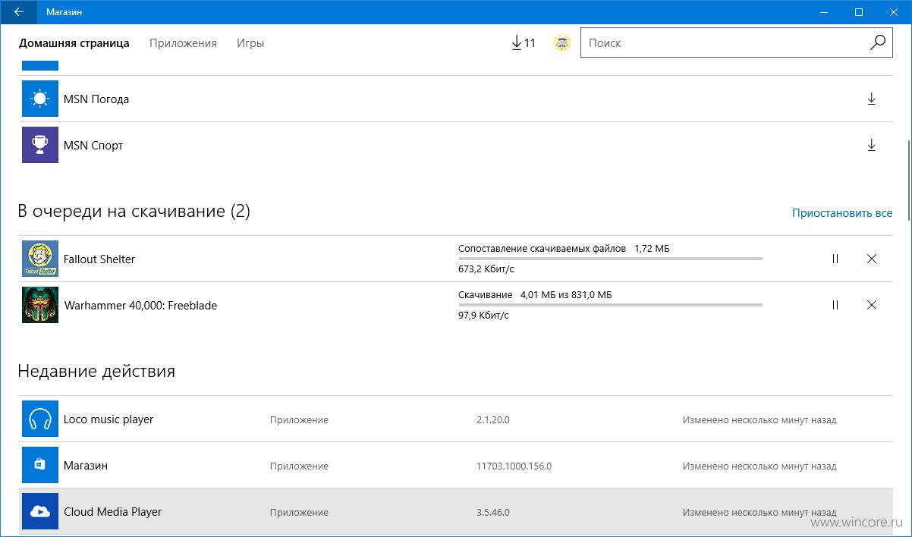This screenshot has height=537, width=912.
Task: Minimize the Магазин window
Action: 824,12
